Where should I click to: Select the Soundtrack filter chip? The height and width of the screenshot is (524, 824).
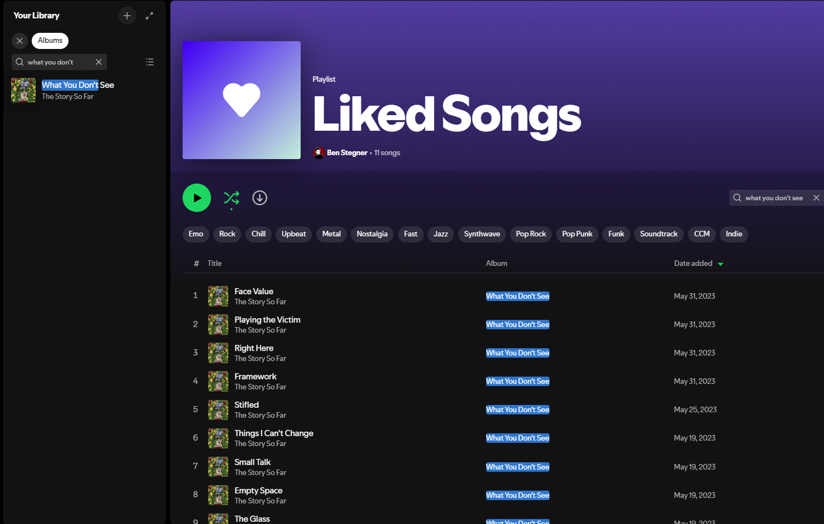(x=659, y=234)
